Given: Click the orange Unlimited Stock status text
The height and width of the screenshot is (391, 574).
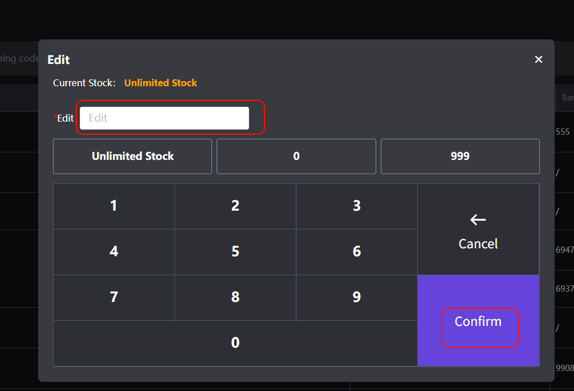Looking at the screenshot, I should (160, 83).
